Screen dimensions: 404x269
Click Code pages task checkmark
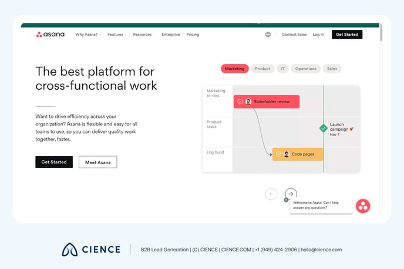point(278,154)
